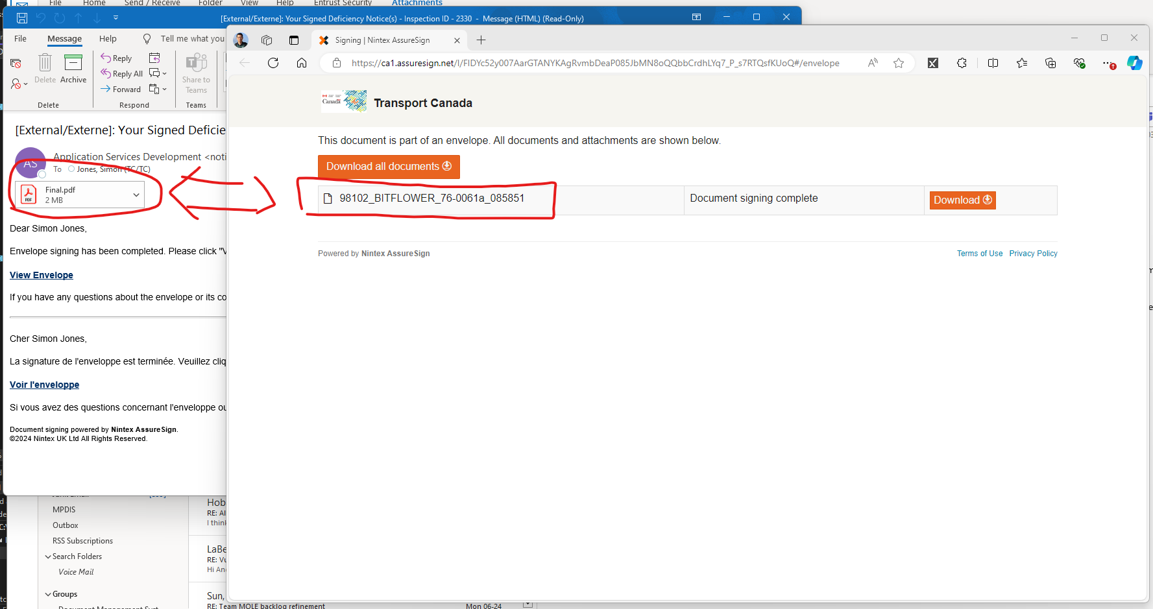
Task: Add this page to favorites (star icon)
Action: click(x=899, y=63)
